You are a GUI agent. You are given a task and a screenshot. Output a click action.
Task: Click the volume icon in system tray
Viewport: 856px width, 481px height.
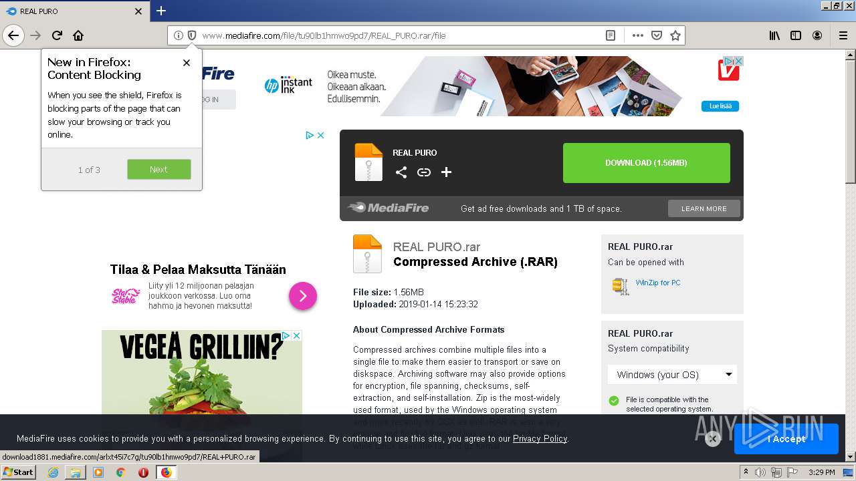point(760,472)
